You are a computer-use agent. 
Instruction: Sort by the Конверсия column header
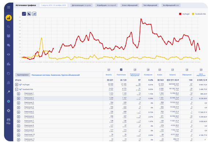click(x=148, y=75)
